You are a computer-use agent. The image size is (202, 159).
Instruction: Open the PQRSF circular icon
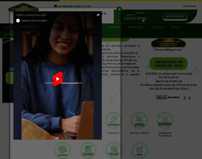click(x=140, y=150)
